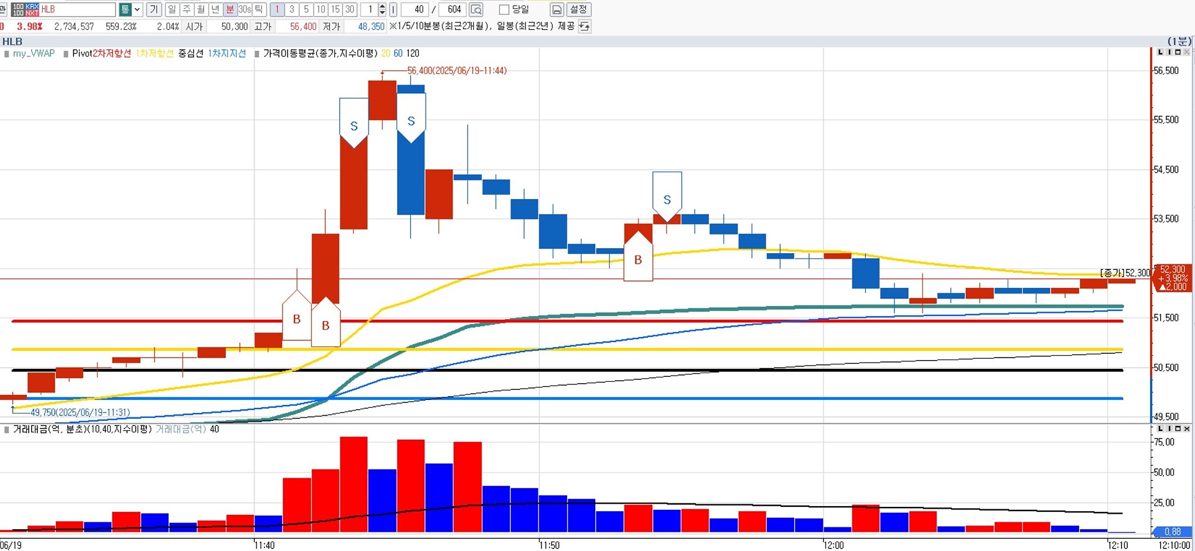The height and width of the screenshot is (551, 1195).
Task: Maximize the 거래대금 volume panel
Action: tap(1178, 429)
